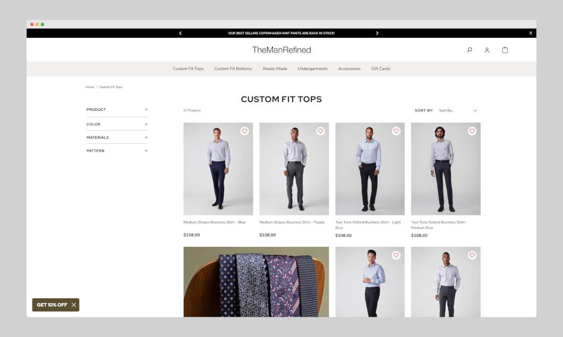Expand the Color filter section

pos(117,124)
